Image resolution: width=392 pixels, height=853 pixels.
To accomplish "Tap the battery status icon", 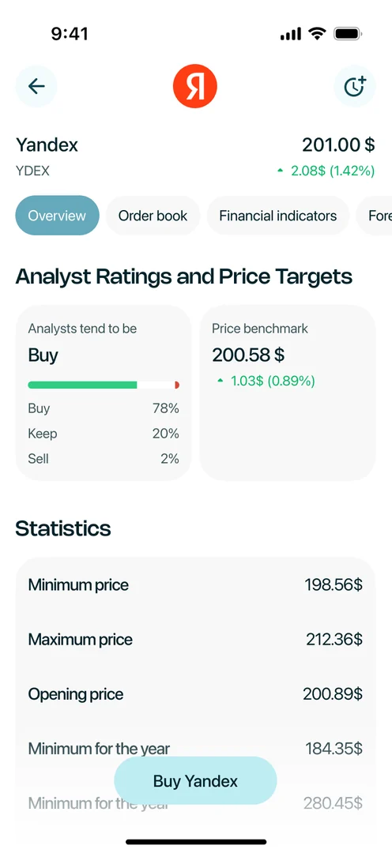I will click(x=349, y=34).
